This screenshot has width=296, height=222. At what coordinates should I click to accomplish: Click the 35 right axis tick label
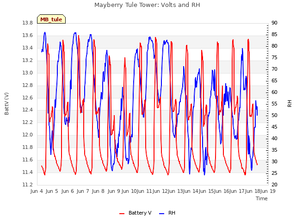coord(274,150)
